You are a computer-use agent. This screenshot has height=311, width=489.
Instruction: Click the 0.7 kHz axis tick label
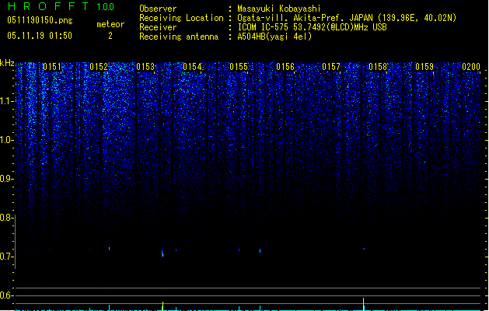point(6,257)
